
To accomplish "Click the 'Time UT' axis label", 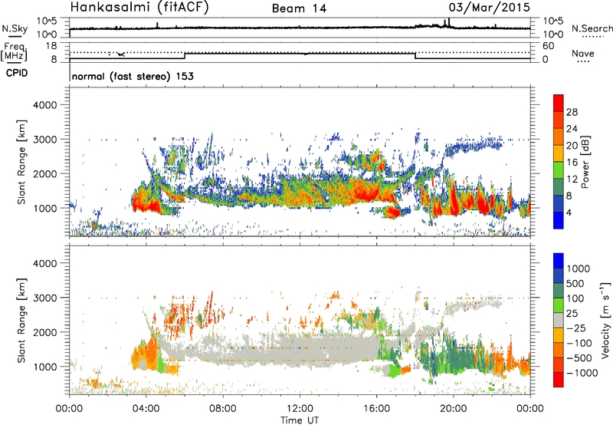I will [300, 420].
